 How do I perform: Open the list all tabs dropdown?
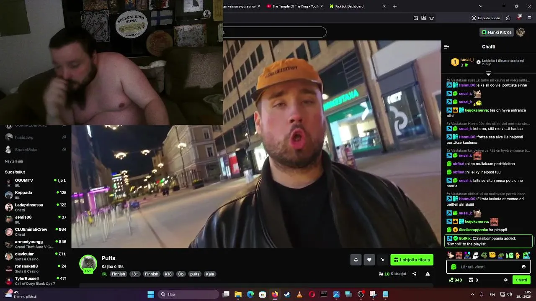click(x=481, y=6)
